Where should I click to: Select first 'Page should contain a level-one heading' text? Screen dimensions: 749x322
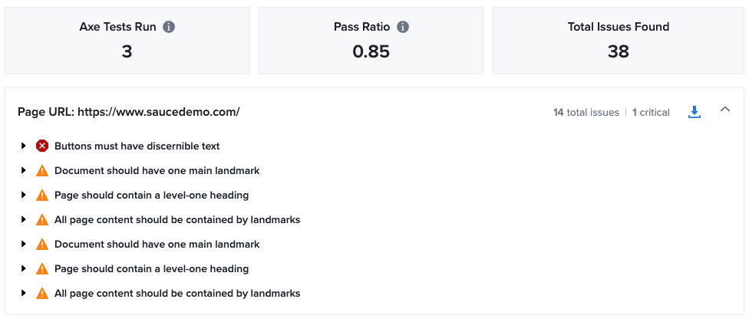pos(151,195)
